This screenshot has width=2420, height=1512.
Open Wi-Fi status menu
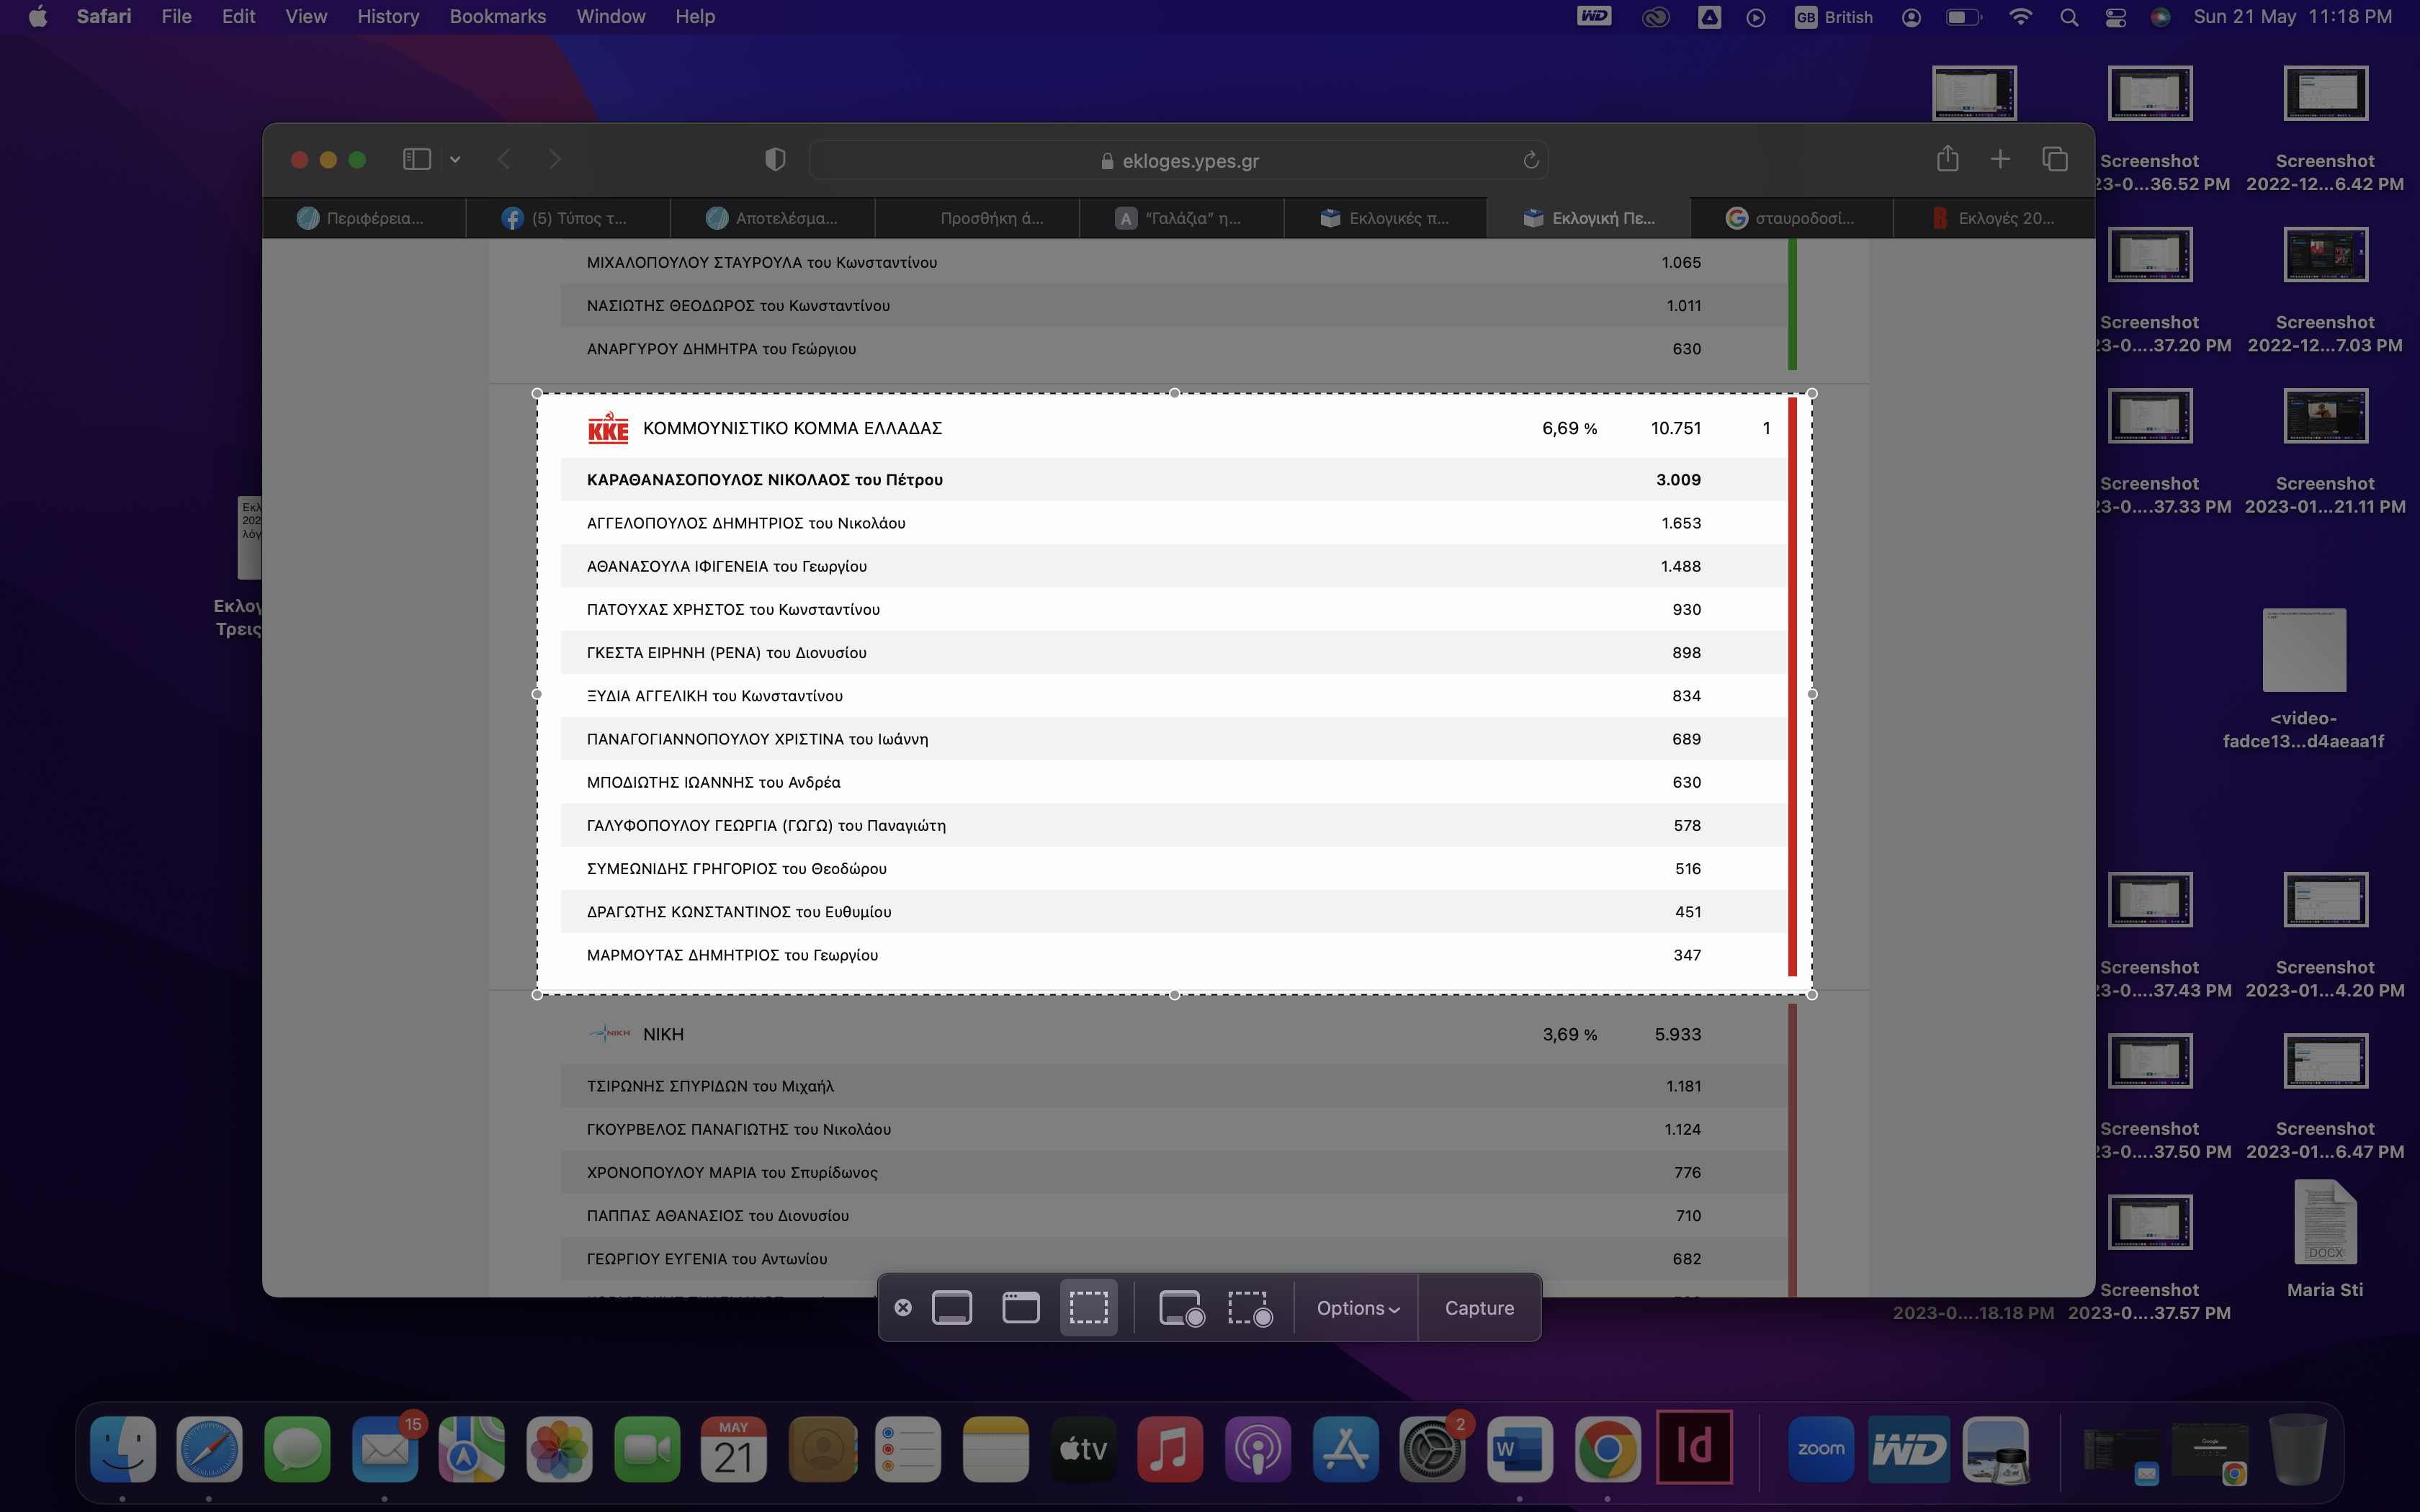2020,17
